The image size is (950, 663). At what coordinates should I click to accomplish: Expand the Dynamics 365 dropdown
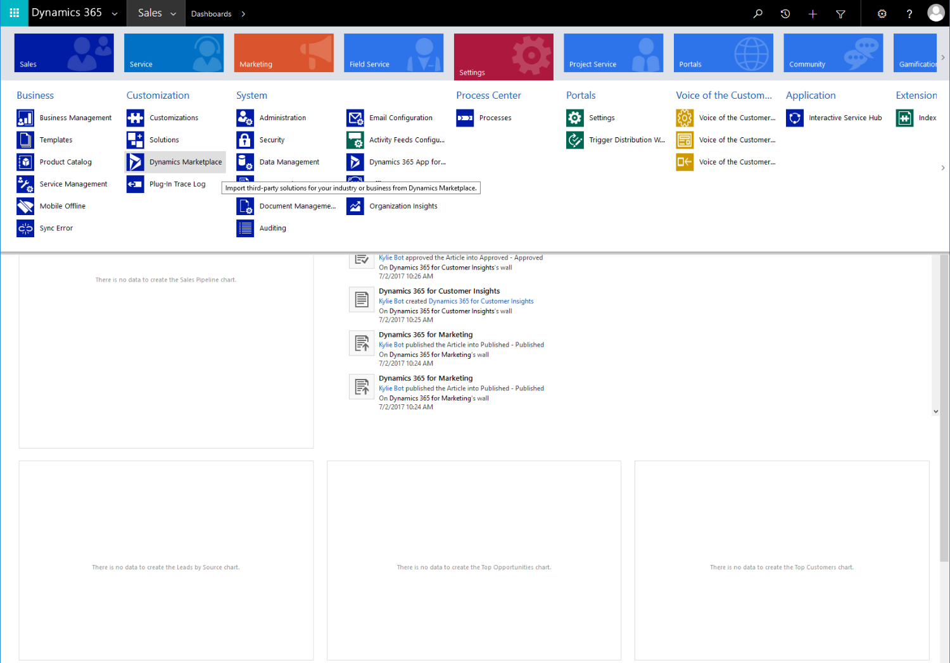pyautogui.click(x=115, y=13)
